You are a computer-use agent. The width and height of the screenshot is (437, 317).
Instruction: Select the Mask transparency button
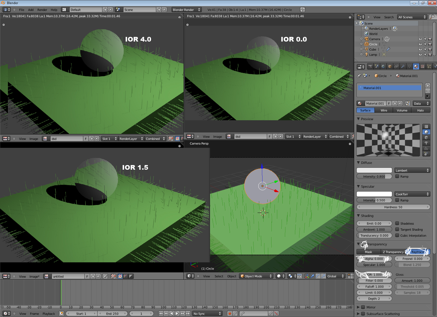[368, 252]
